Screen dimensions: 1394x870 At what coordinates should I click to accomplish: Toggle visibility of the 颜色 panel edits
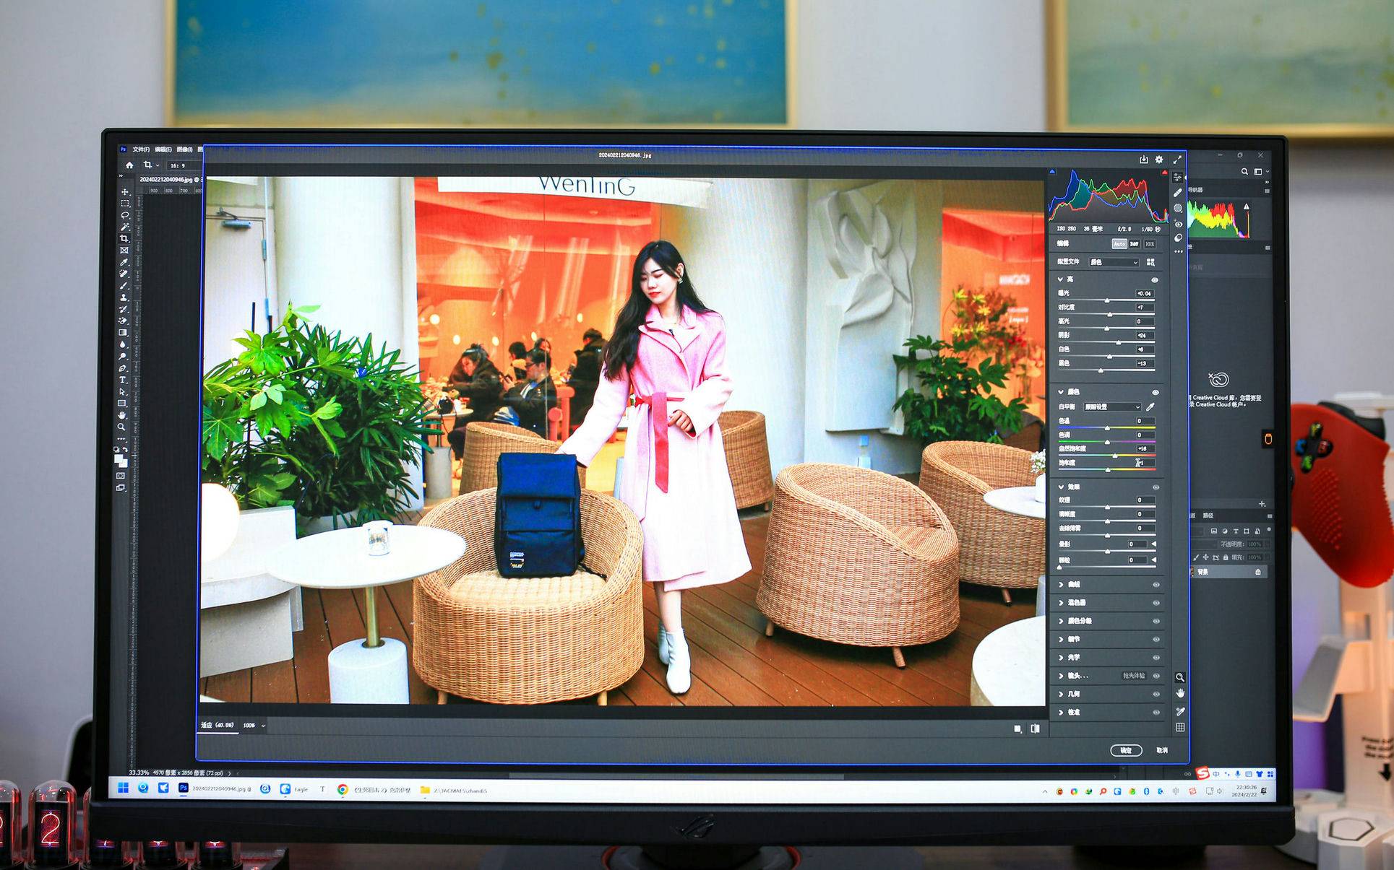(x=1156, y=392)
